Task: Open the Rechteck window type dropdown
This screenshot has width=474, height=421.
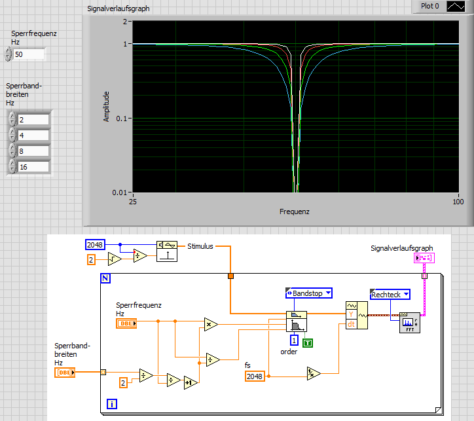Action: click(x=390, y=295)
